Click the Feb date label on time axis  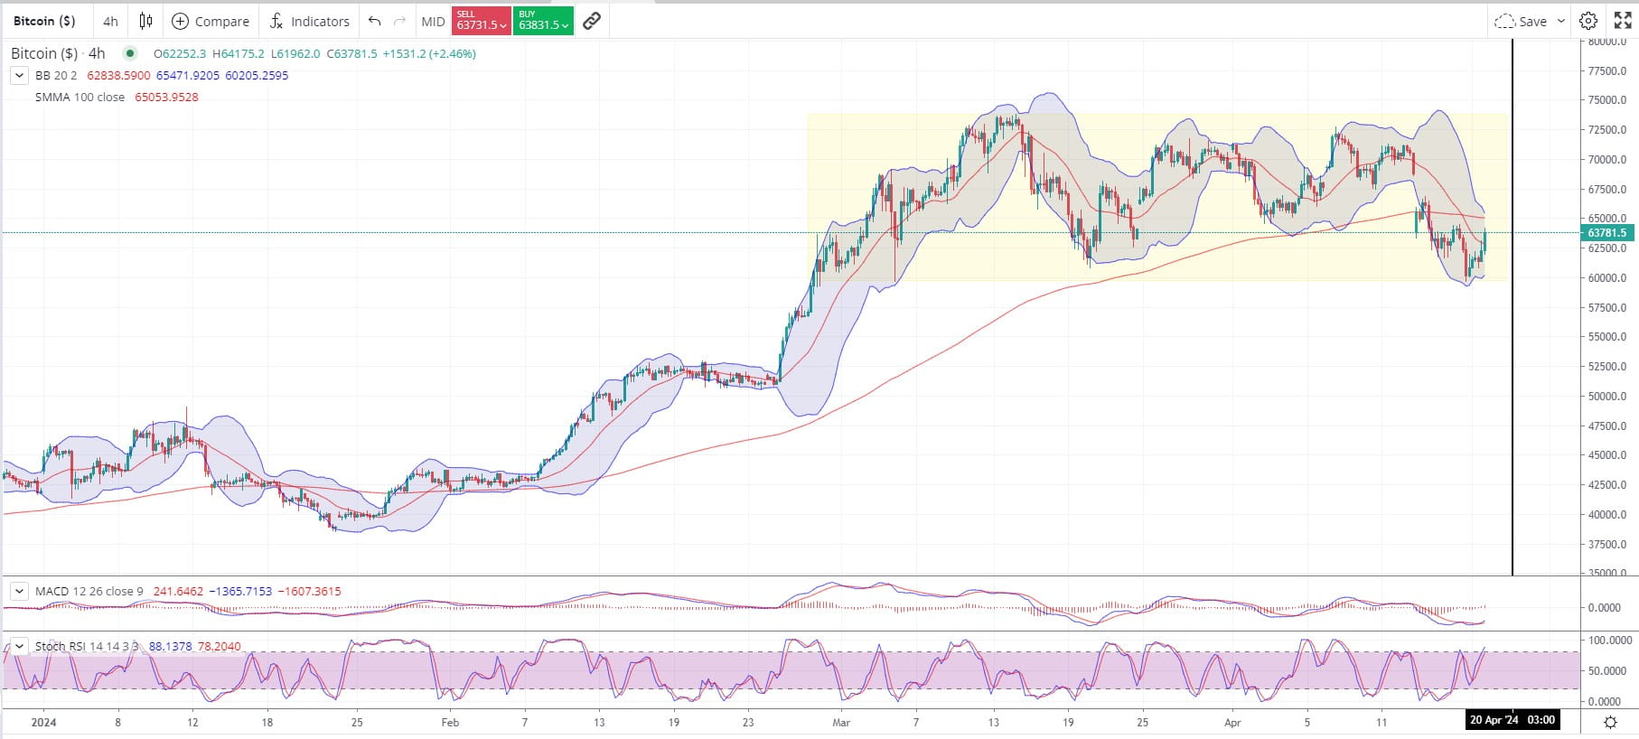point(450,723)
